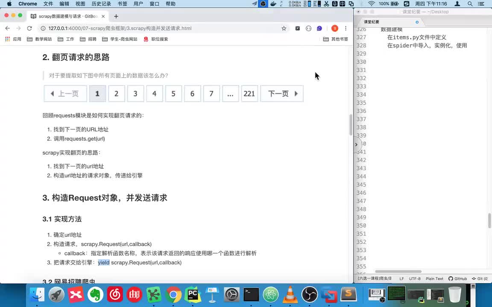Open Google Chrome from the Dock
This screenshot has width=492, height=307.
tap(173, 295)
